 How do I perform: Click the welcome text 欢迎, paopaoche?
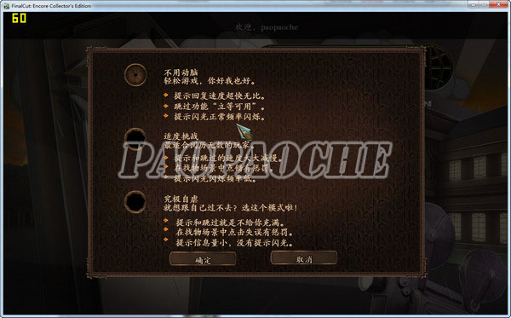(267, 27)
